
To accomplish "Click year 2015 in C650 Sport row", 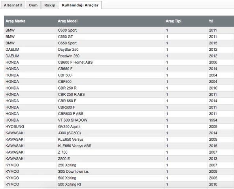I will coord(213,43).
